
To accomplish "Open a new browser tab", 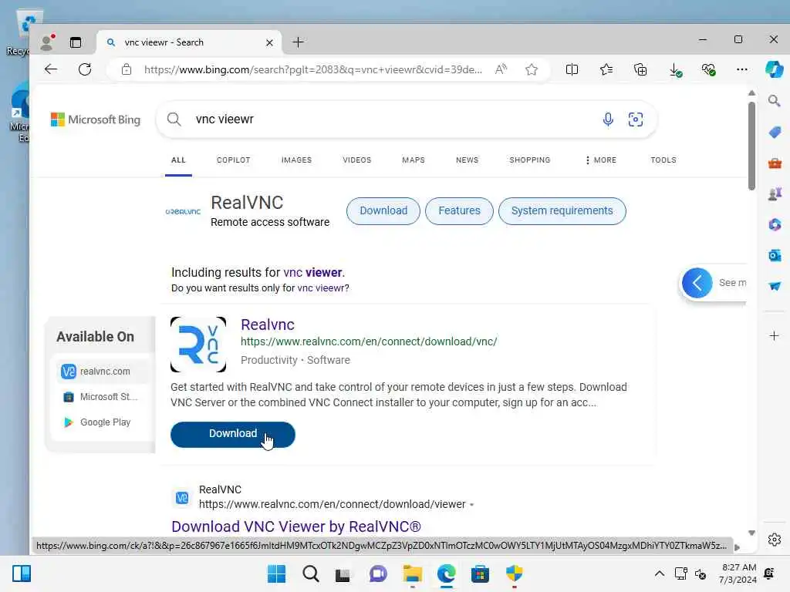I will click(x=299, y=42).
